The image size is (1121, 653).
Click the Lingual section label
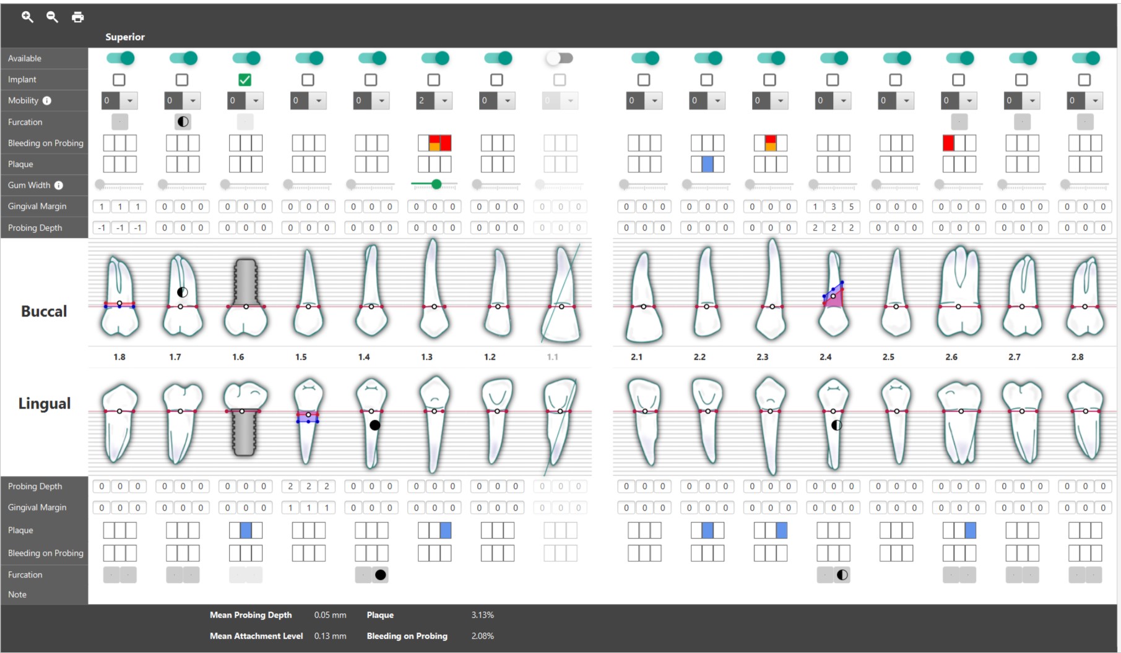tap(44, 404)
